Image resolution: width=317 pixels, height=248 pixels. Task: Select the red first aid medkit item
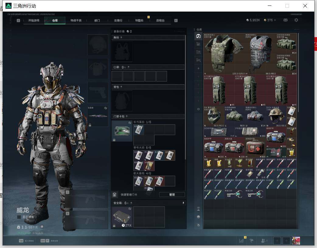point(255,148)
